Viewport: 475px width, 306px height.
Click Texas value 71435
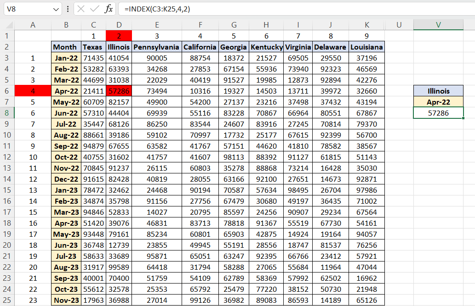[x=94, y=58]
